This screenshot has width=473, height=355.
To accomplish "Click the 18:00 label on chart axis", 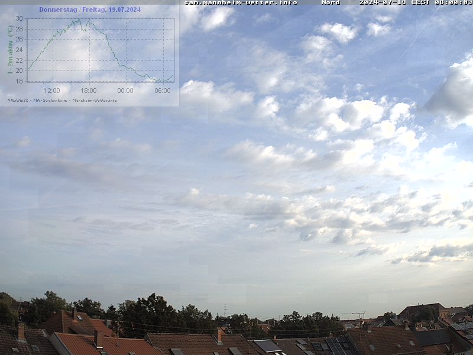I will [x=88, y=91].
